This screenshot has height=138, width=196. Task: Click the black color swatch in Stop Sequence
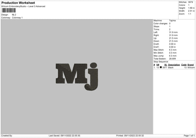click(161, 67)
